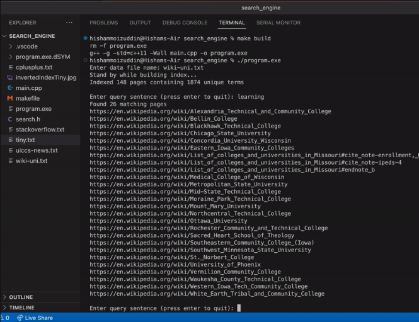Click the C++ icon beside main.cpp

click(10, 88)
